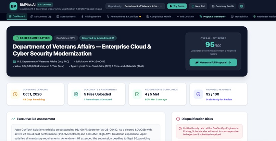The height and width of the screenshot is (141, 276).
Task: Click the Overall Fit Score 95/100 value
Action: (x=213, y=45)
